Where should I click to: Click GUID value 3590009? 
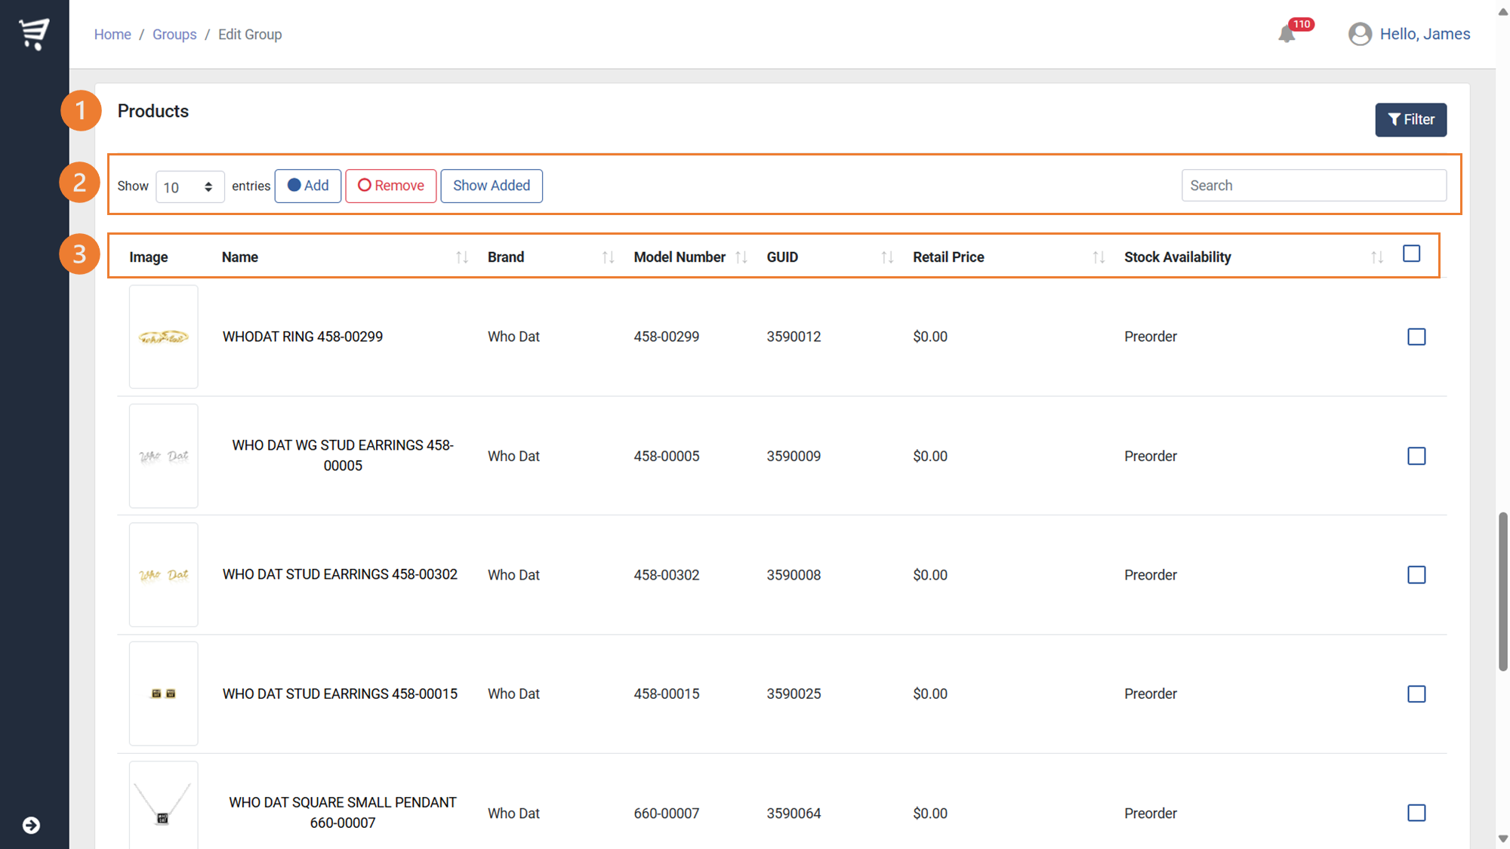(x=794, y=456)
